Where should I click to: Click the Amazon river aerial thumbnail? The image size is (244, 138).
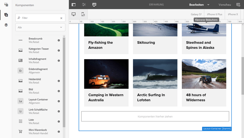click(106, 30)
